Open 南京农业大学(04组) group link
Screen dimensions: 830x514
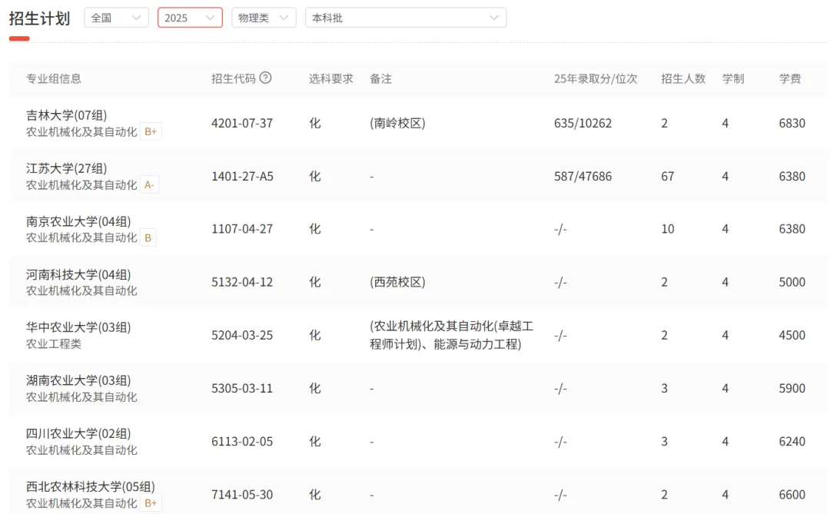78,221
